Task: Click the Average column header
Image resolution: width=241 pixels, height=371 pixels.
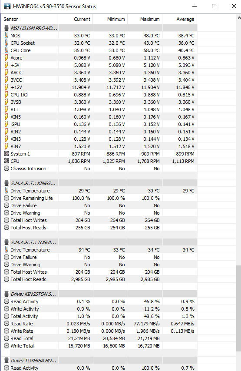Action: point(180,19)
